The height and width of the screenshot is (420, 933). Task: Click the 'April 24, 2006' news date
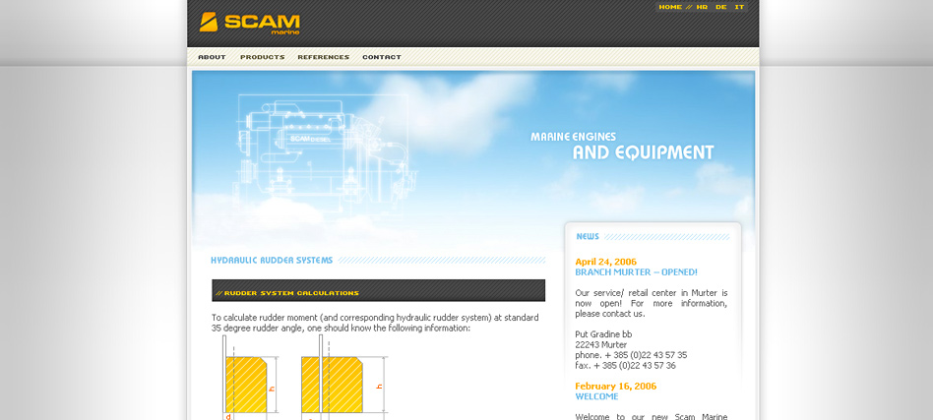tap(605, 262)
